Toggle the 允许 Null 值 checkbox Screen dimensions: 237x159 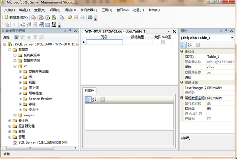pyautogui.click(x=162, y=42)
